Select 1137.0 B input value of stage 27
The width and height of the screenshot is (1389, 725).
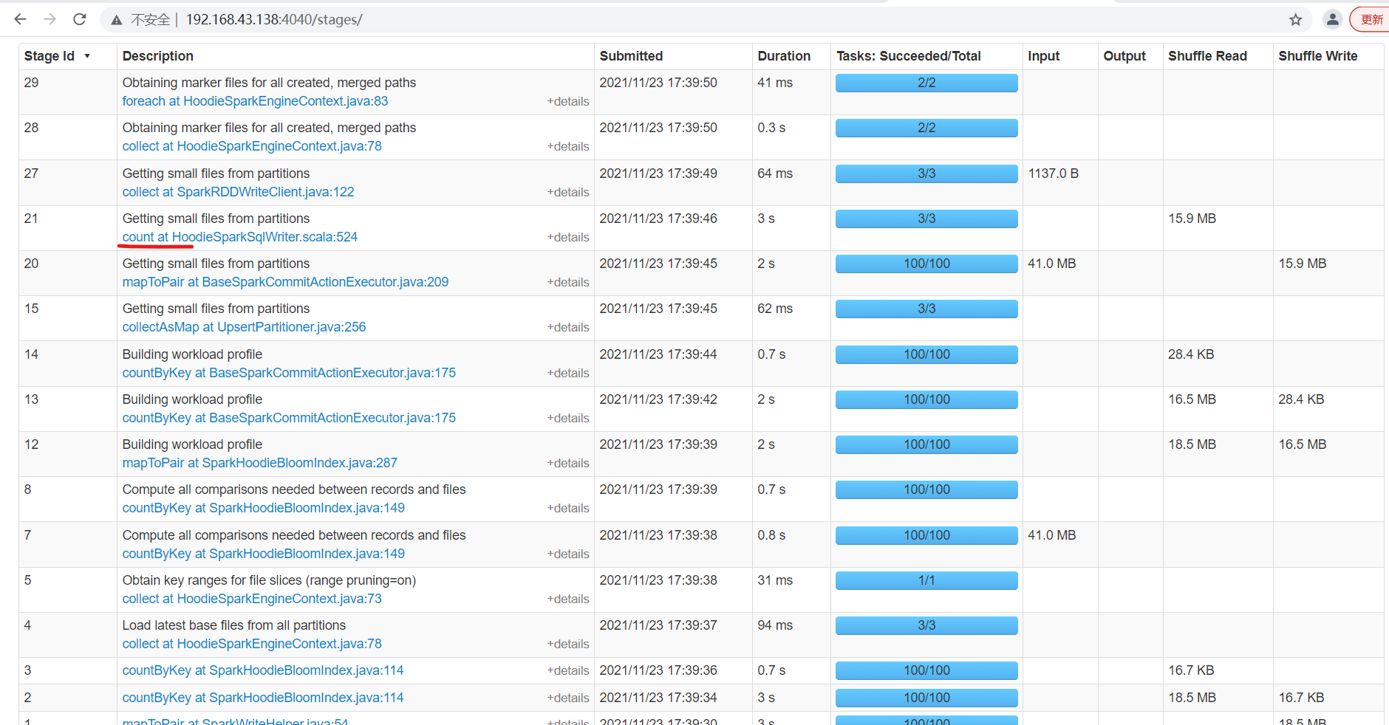click(x=1053, y=173)
